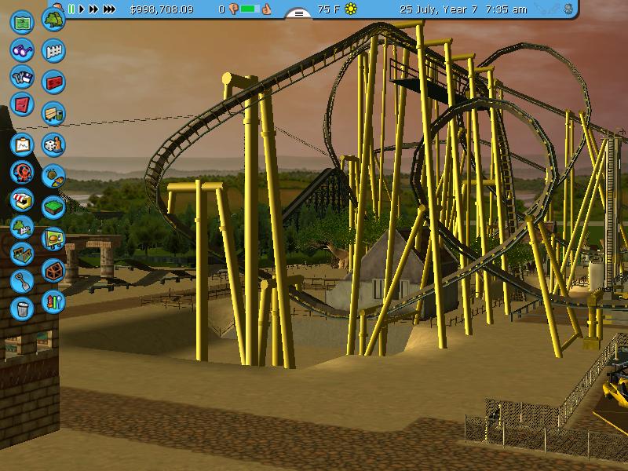Screen dimensions: 628x471
Task: Choose the dice and pawn scenery items
Action: (x=53, y=145)
